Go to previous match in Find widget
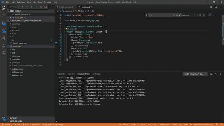 click(194, 15)
